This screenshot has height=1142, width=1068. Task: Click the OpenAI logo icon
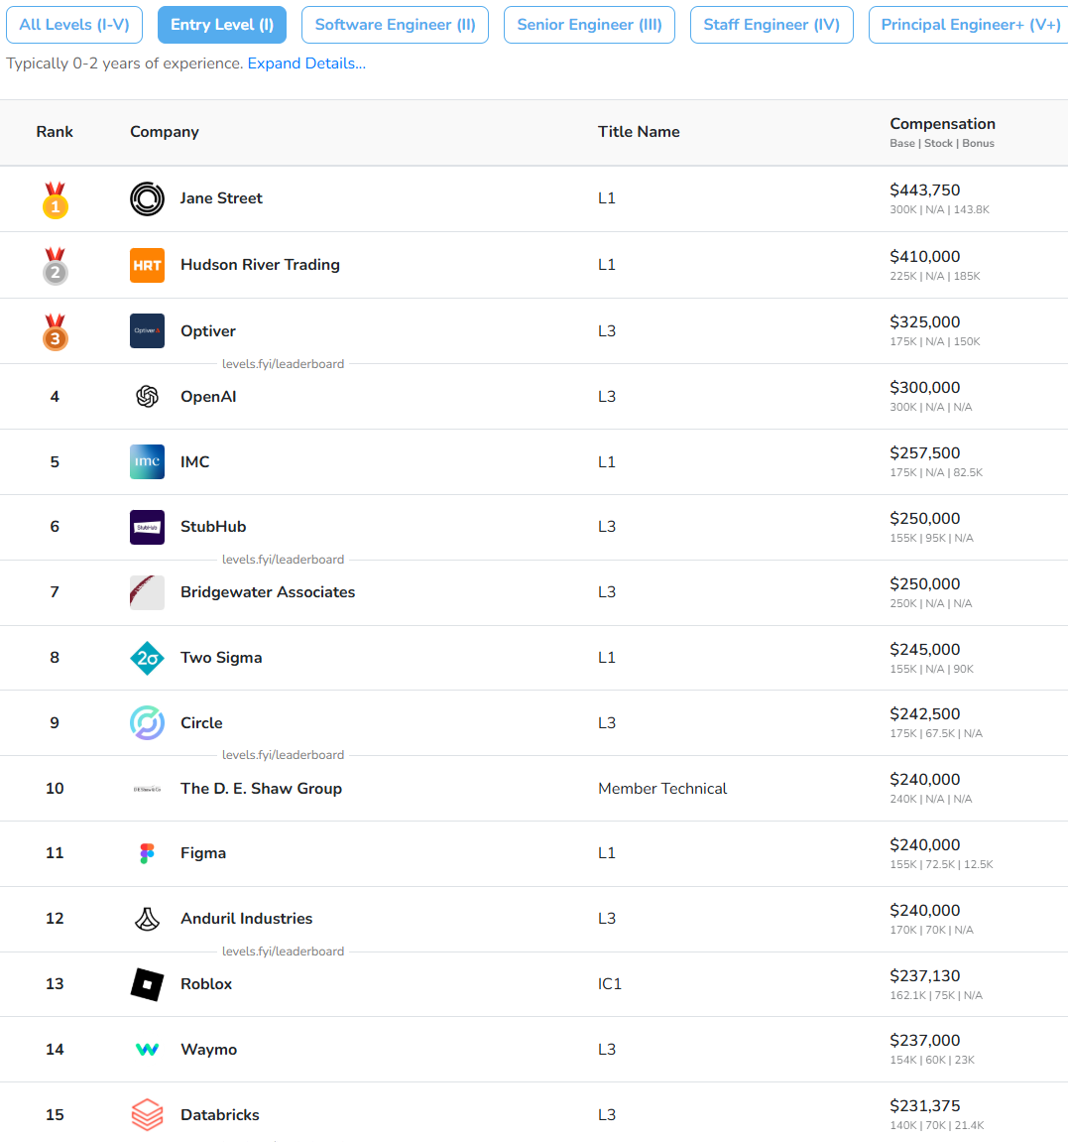tap(147, 396)
